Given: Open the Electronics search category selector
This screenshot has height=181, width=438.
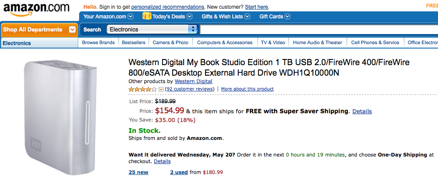Looking at the screenshot, I should click(x=152, y=29).
